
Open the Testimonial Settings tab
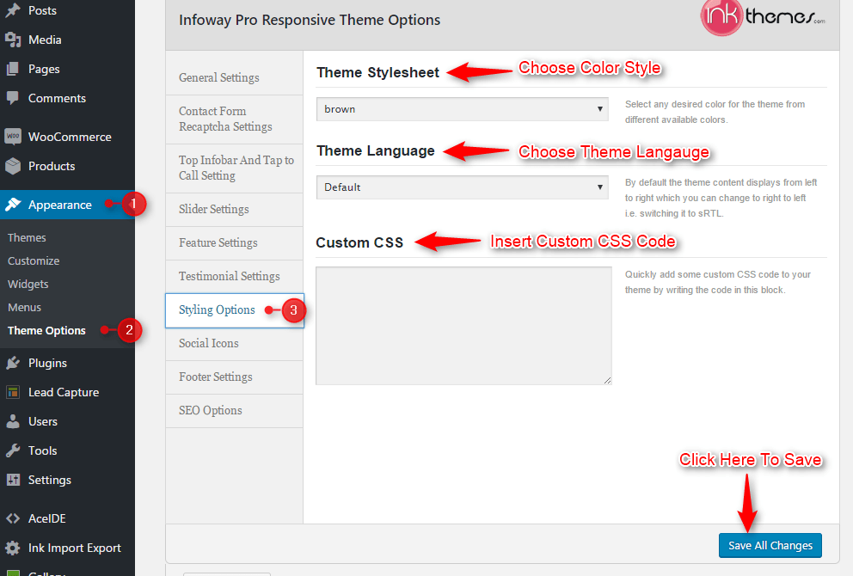[x=235, y=276]
